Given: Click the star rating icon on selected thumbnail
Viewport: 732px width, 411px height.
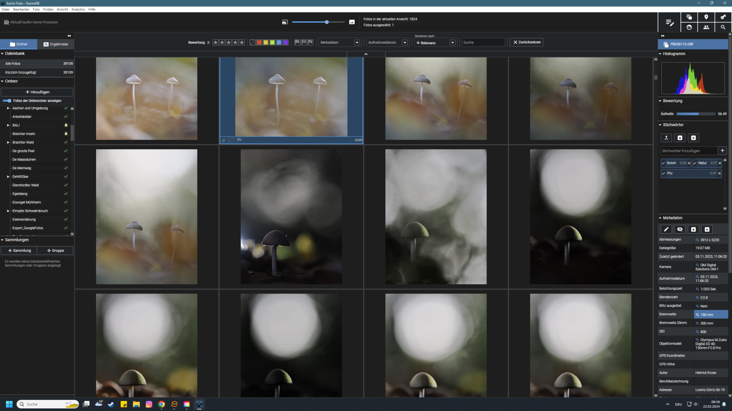Looking at the screenshot, I should (x=224, y=140).
